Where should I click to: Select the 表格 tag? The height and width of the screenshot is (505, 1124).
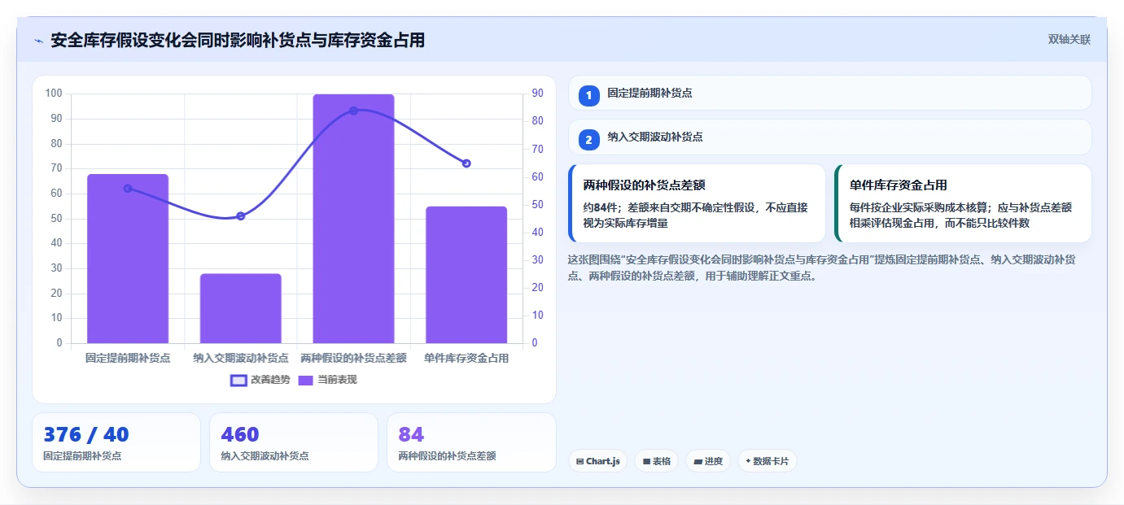coord(657,461)
